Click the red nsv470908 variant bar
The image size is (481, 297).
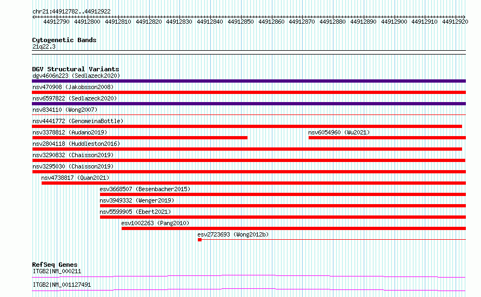(249, 92)
